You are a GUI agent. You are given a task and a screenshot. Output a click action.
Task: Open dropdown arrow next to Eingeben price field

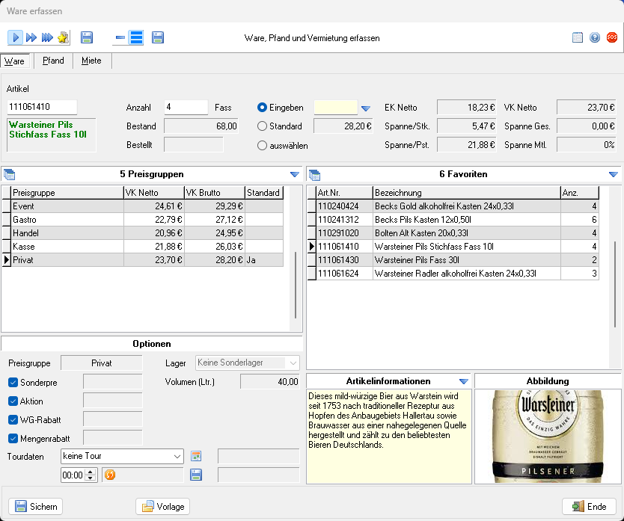366,108
